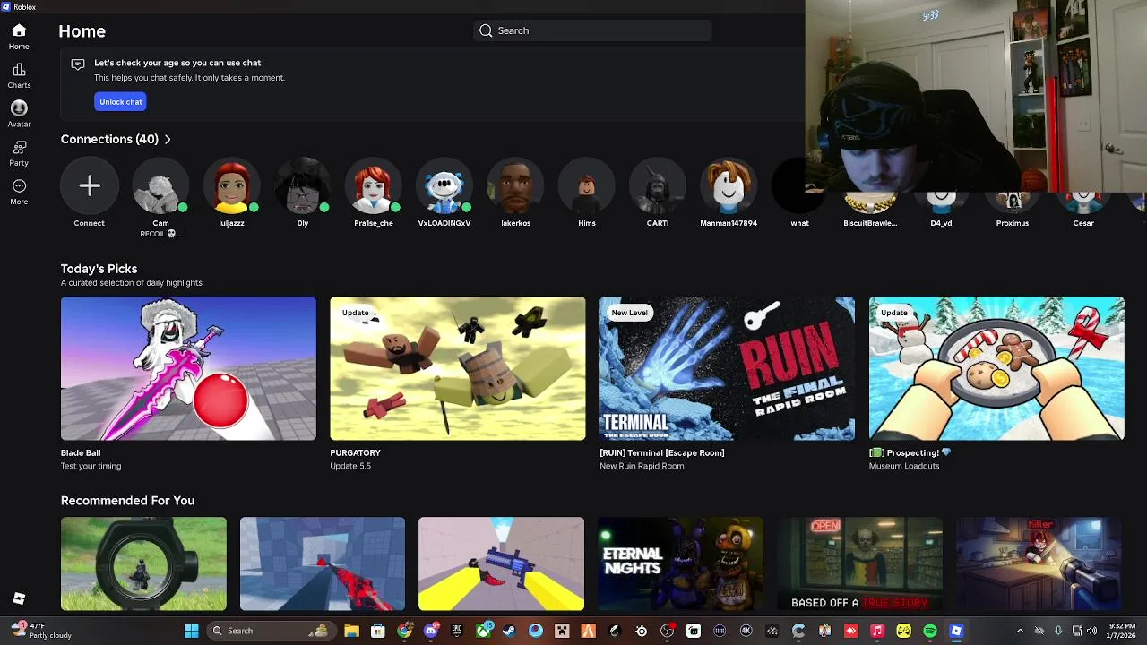Open the Blade Ball title link

81,452
